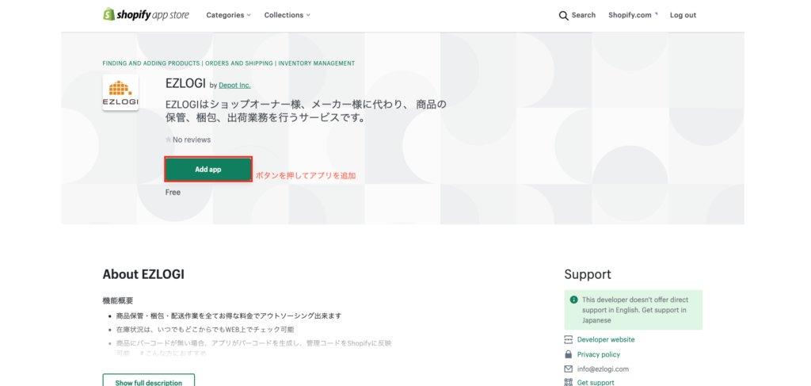Click the Privacy policy lock icon
This screenshot has width=811, height=386.
[x=568, y=354]
